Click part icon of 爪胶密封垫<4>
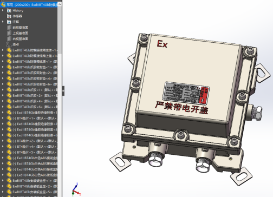The image size is (273, 197). click(9, 78)
